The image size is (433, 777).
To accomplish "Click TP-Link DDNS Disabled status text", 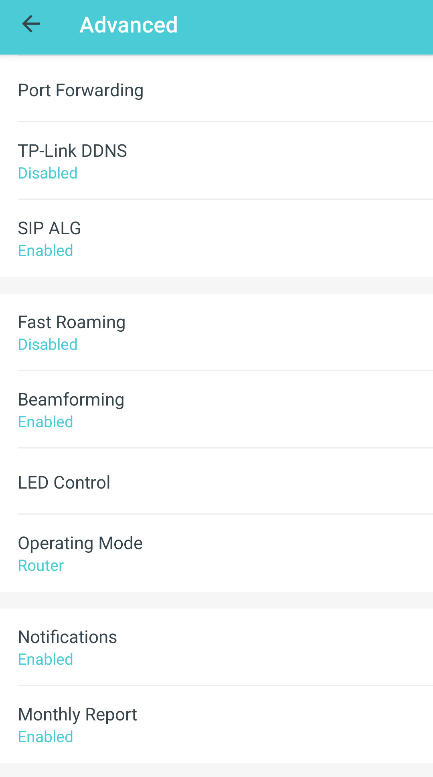I will 48,173.
